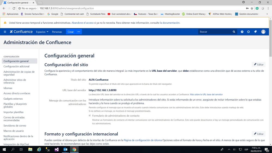Open la documentación link
Screen dimensions: 272x153
point(170,23)
